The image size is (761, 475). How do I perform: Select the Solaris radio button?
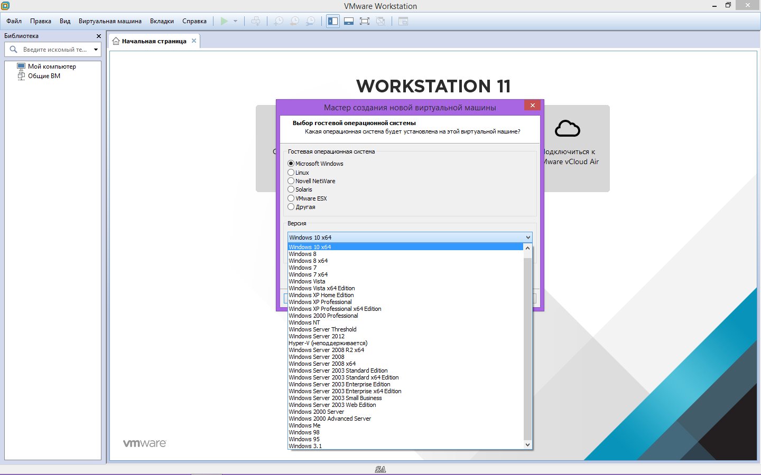click(x=291, y=189)
